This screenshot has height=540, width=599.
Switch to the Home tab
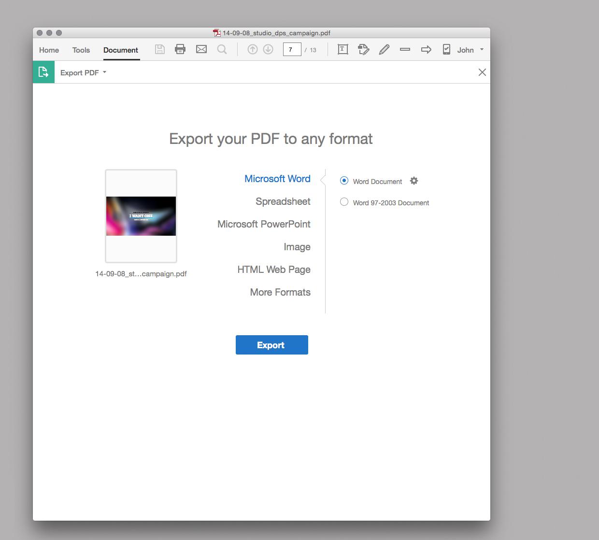[49, 50]
